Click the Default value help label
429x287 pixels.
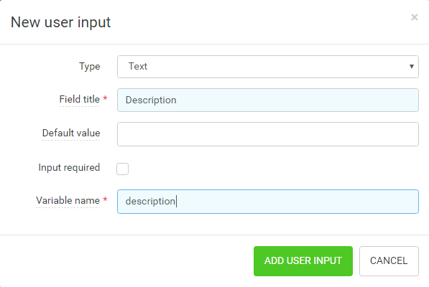(x=71, y=133)
